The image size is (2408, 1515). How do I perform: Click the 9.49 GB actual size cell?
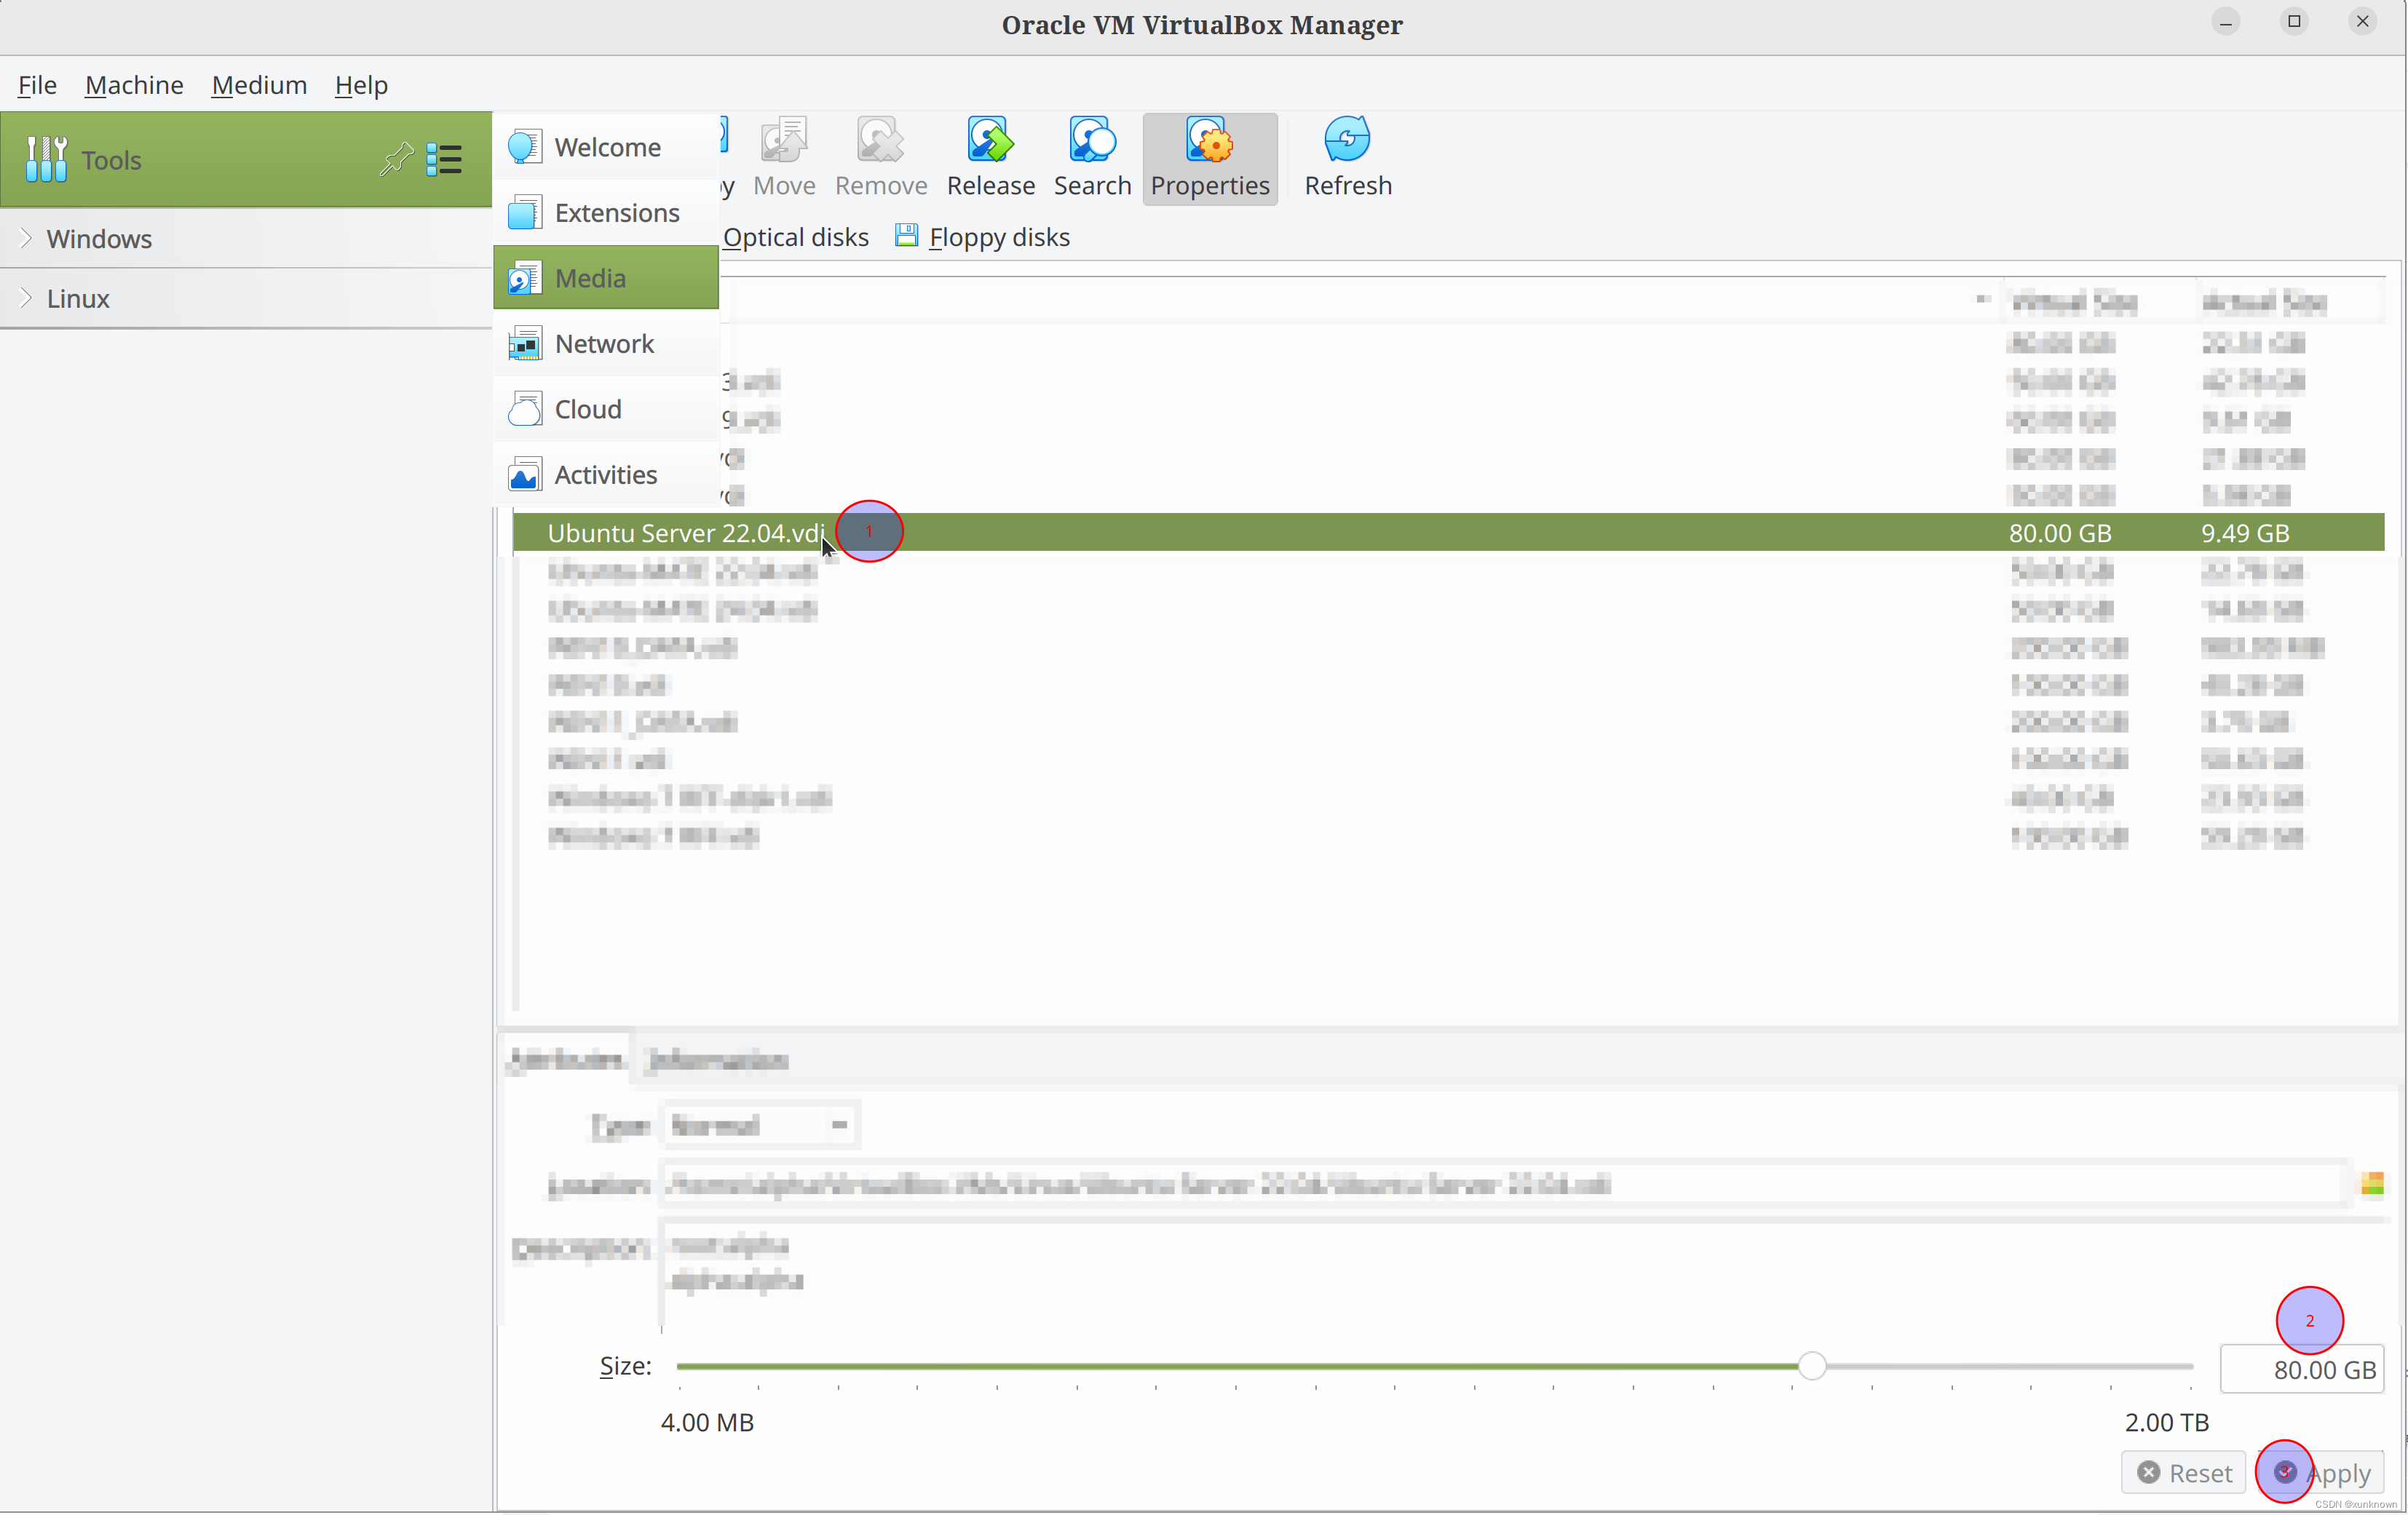tap(2245, 533)
